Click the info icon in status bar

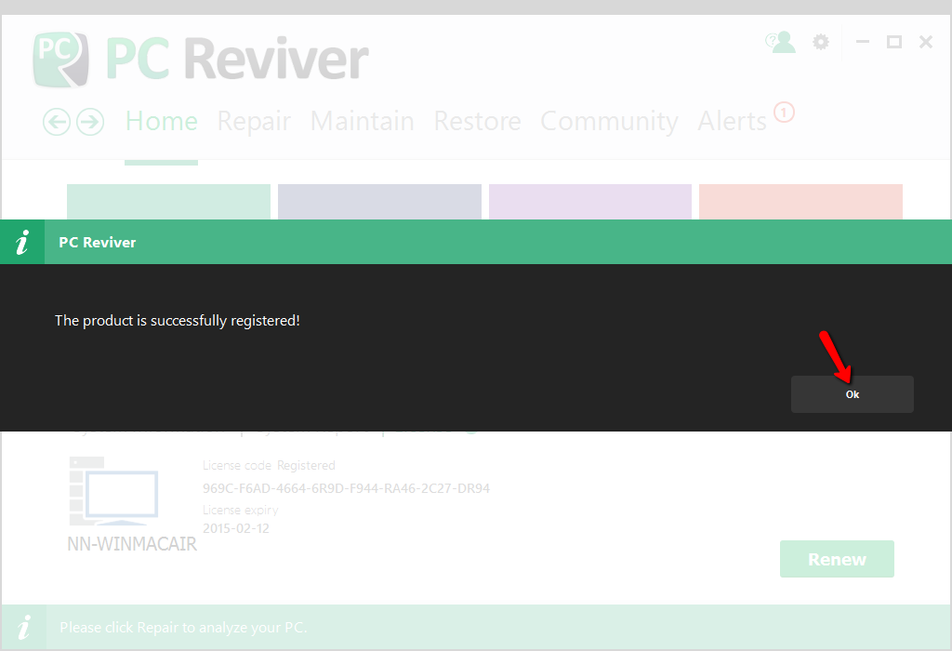(25, 627)
